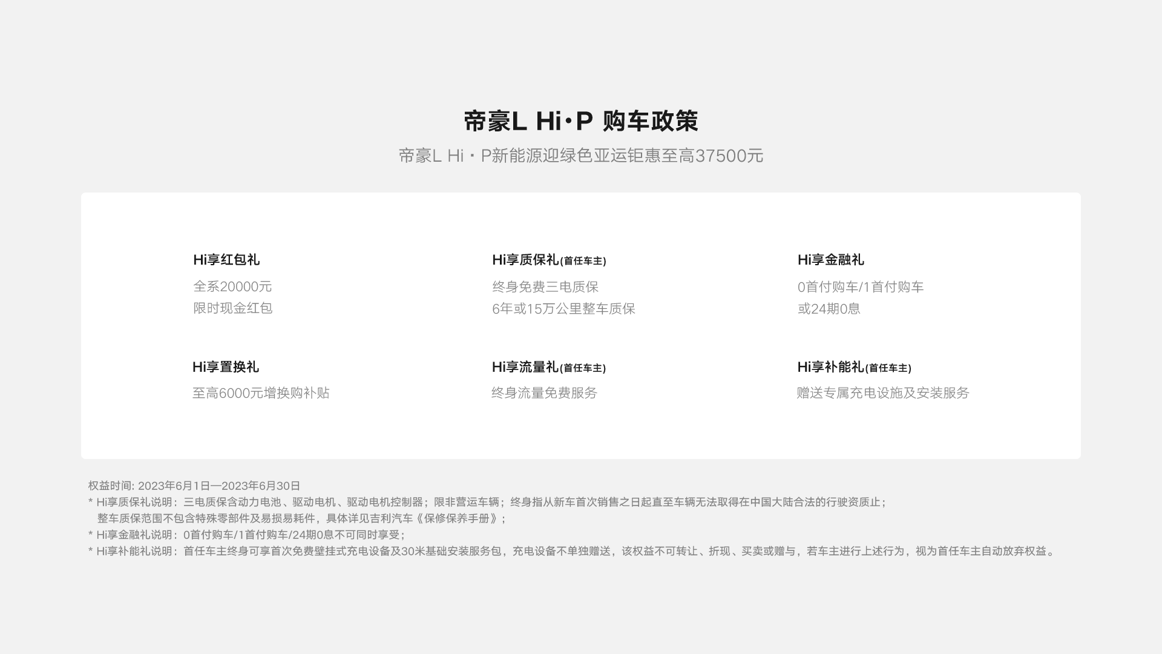Click the Hi享补能礼说明 footnote line
1162x654 pixels.
[572, 551]
